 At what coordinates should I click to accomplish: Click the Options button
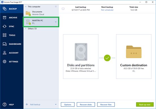coord(68,104)
